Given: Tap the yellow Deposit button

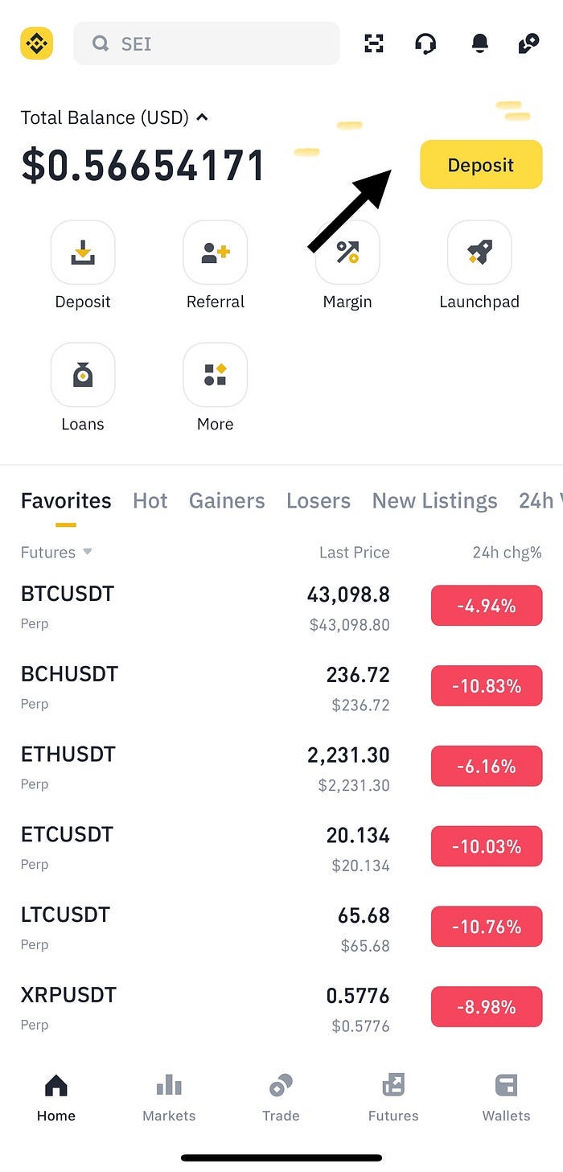Looking at the screenshot, I should (480, 164).
